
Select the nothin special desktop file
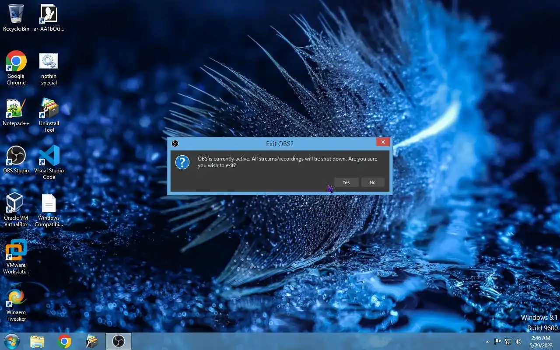(49, 69)
